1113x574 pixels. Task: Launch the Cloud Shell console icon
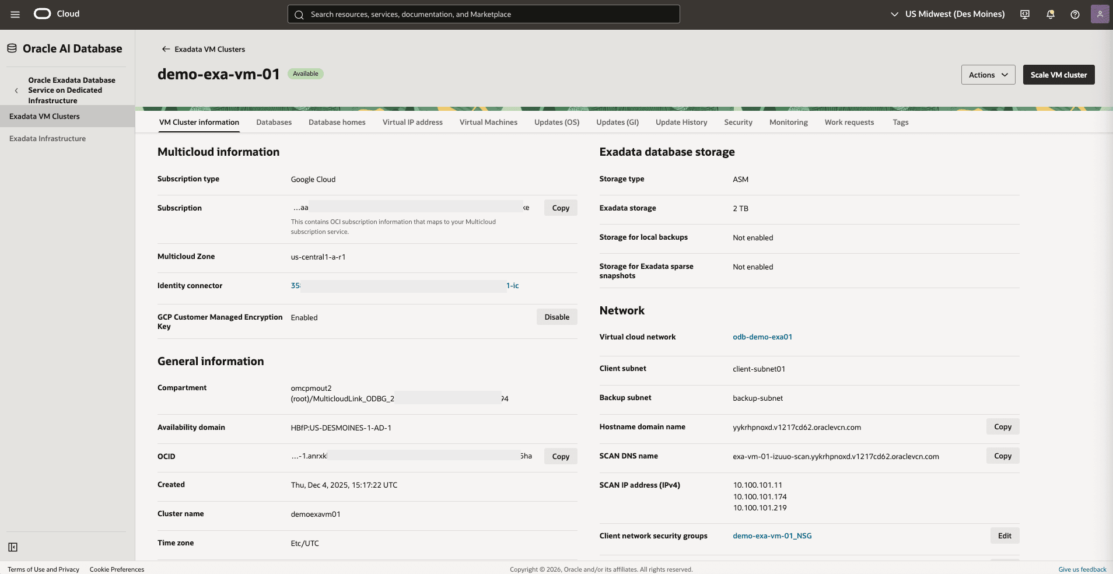[x=1024, y=14]
